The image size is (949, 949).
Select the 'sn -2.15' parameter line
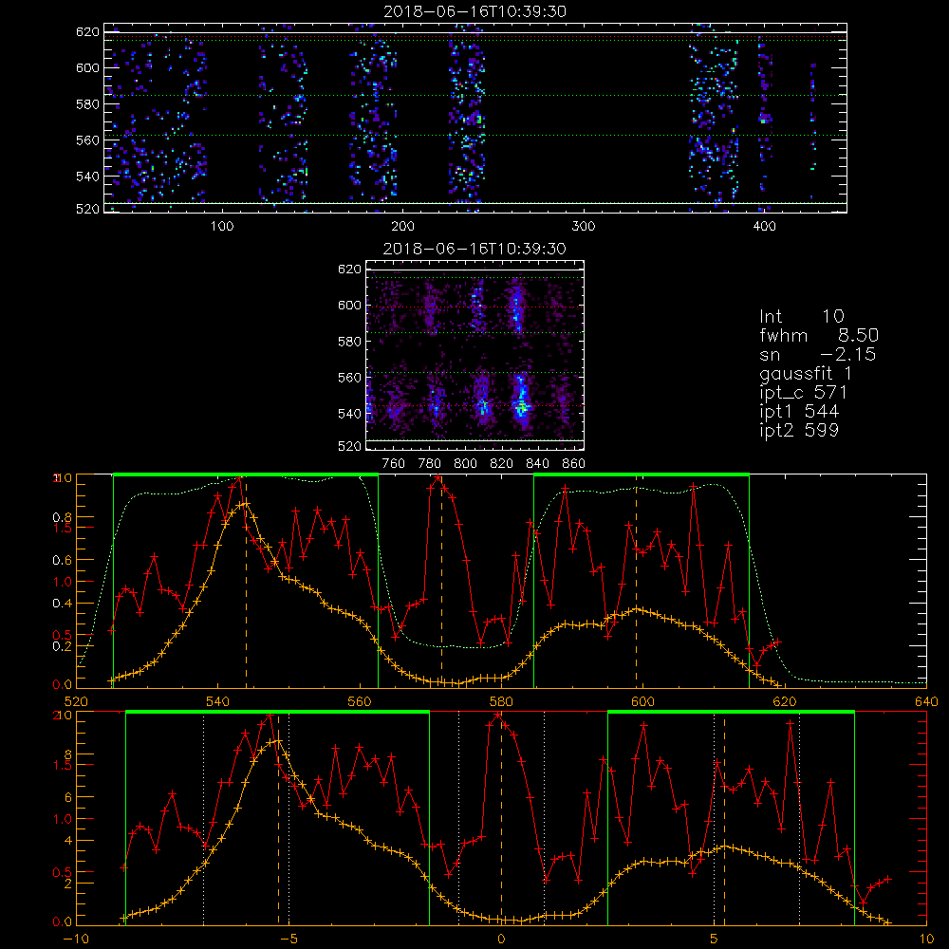(818, 354)
